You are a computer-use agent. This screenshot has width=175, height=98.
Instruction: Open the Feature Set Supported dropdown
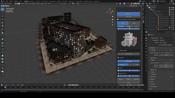[x=167, y=40]
